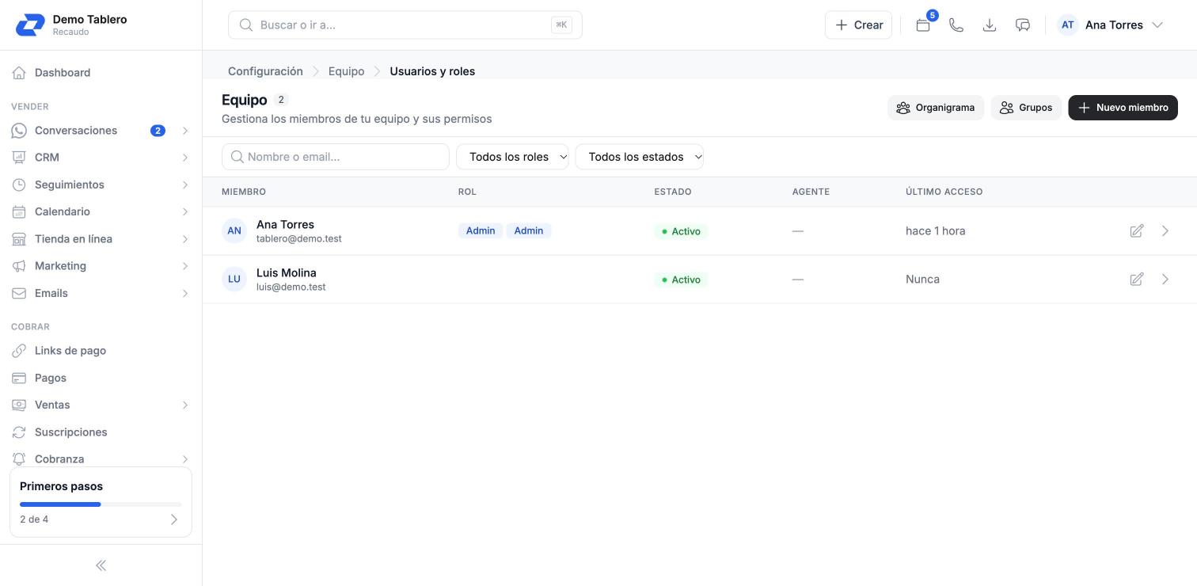Focus the Buscar o ir a search field
The width and height of the screenshot is (1197, 586).
pyautogui.click(x=405, y=25)
